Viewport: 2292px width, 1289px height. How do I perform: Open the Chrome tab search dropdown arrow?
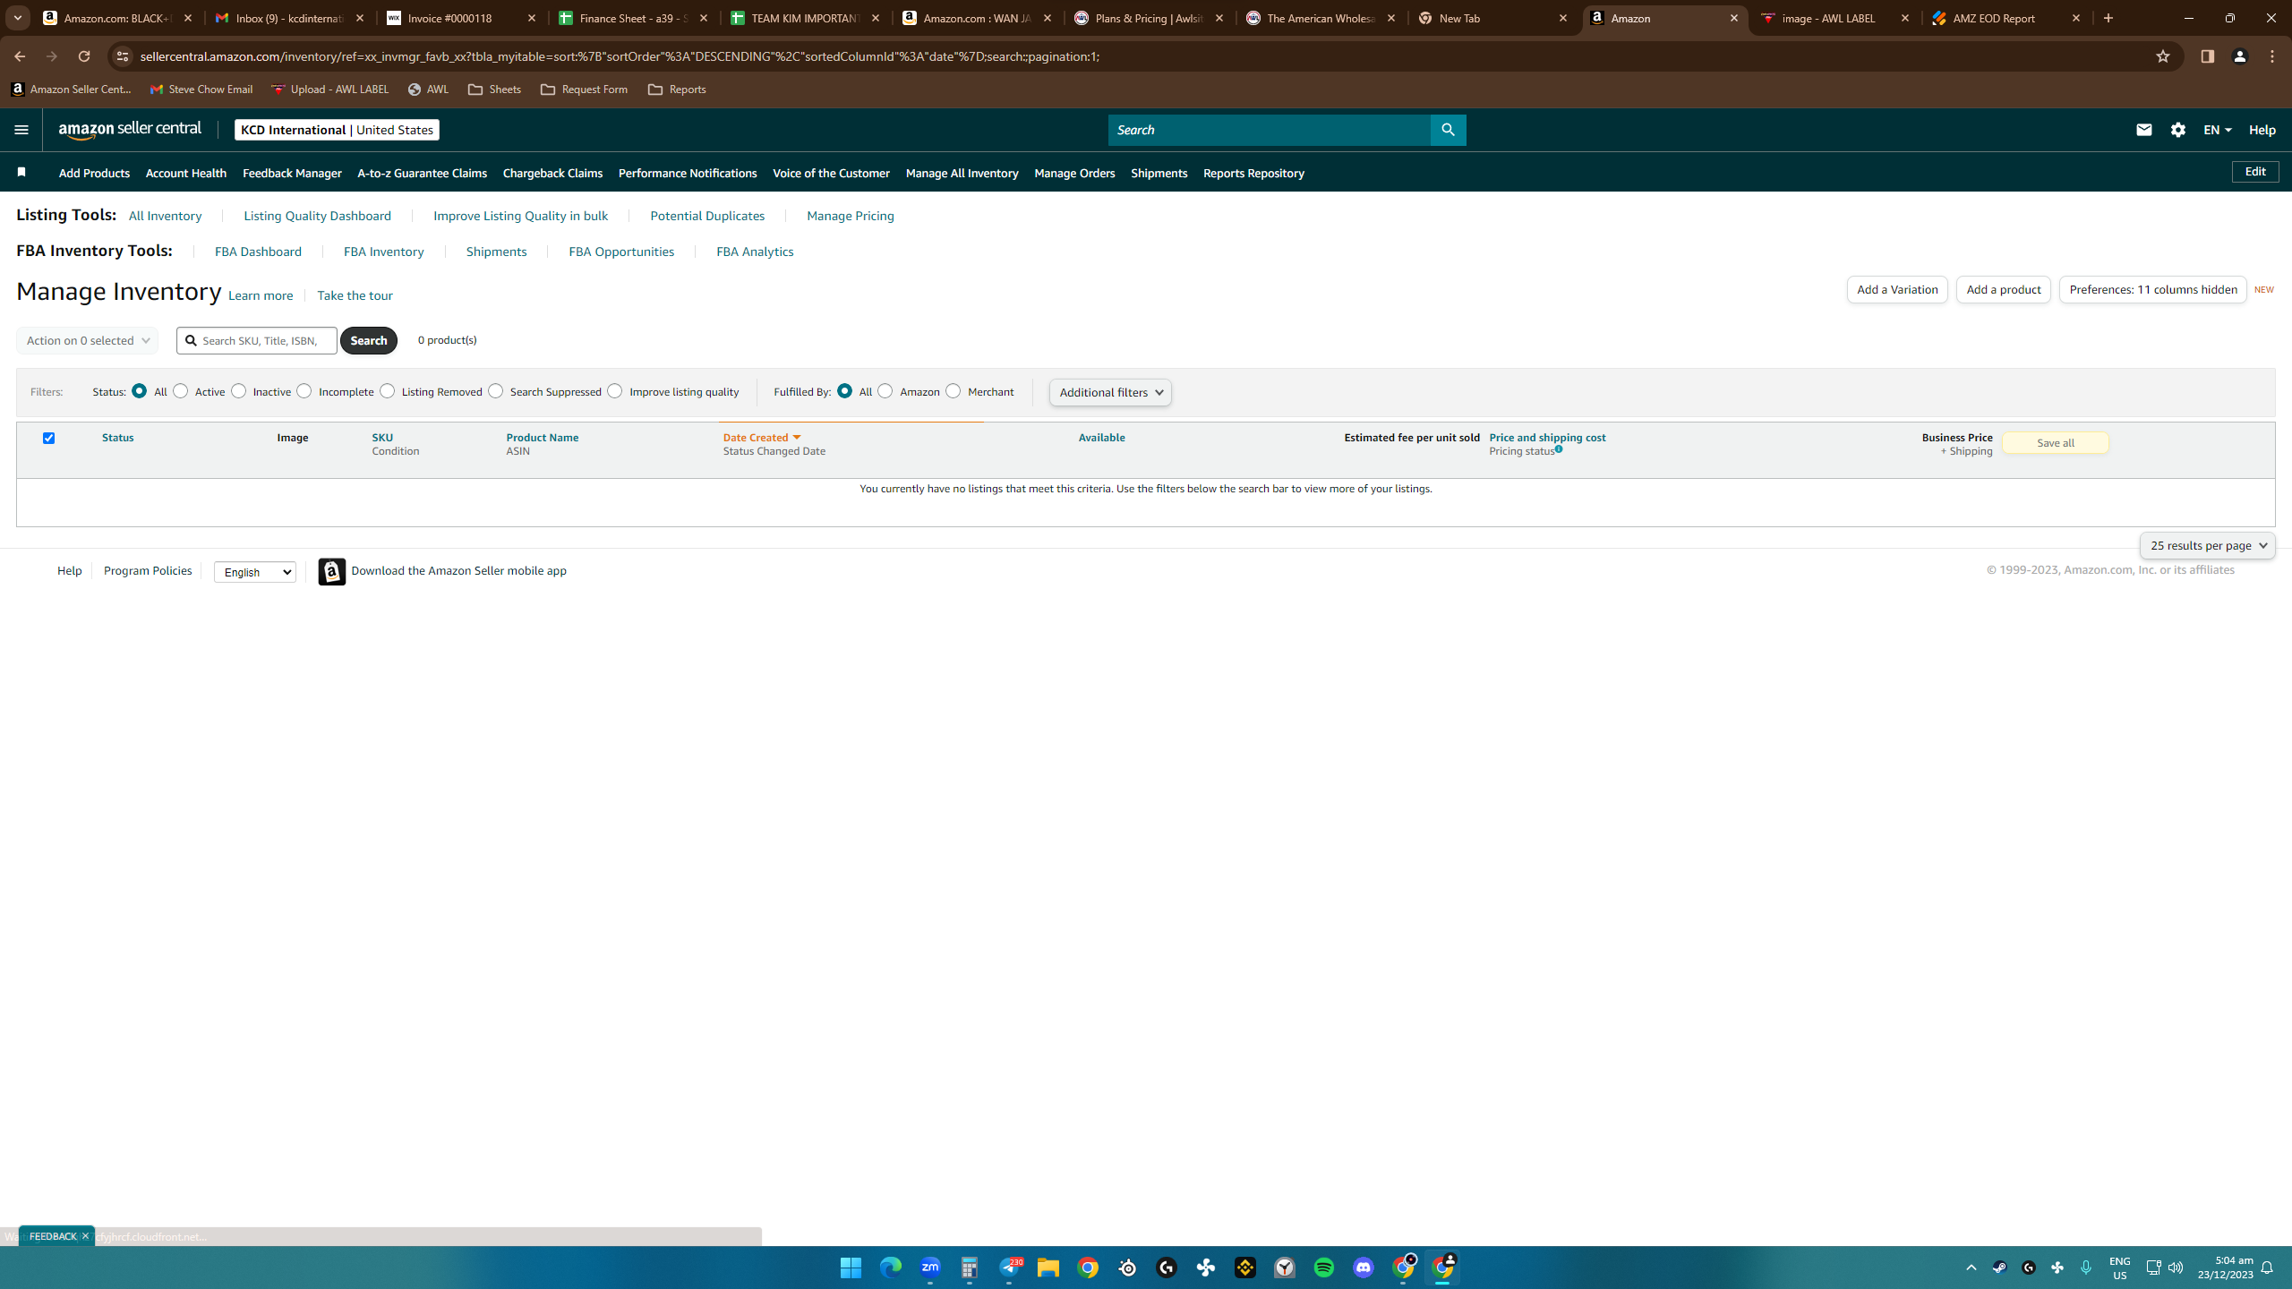tap(18, 18)
